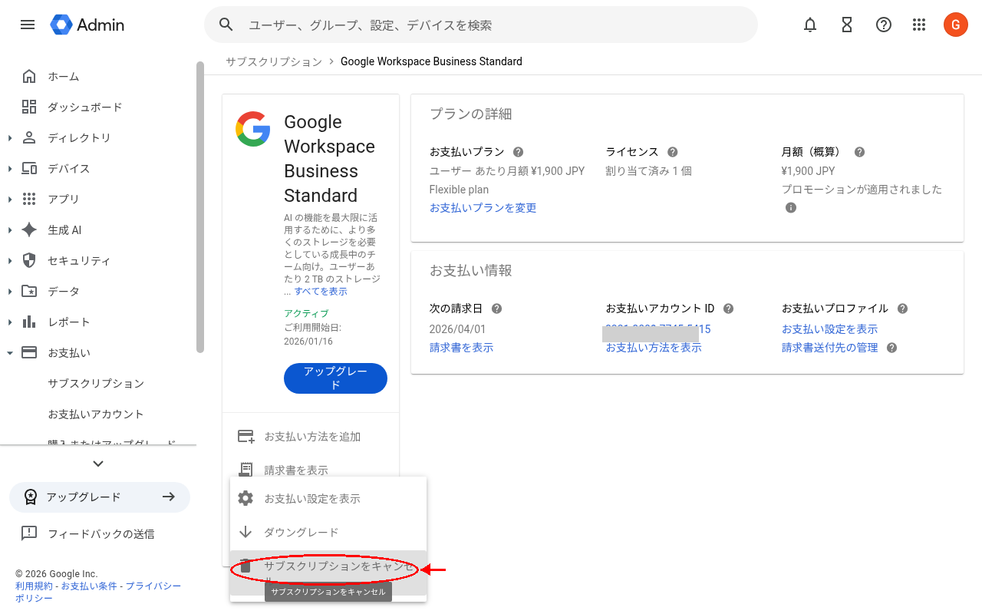Click the down chevron to reveal more sidebar items
The height and width of the screenshot is (614, 982).
coord(97,464)
